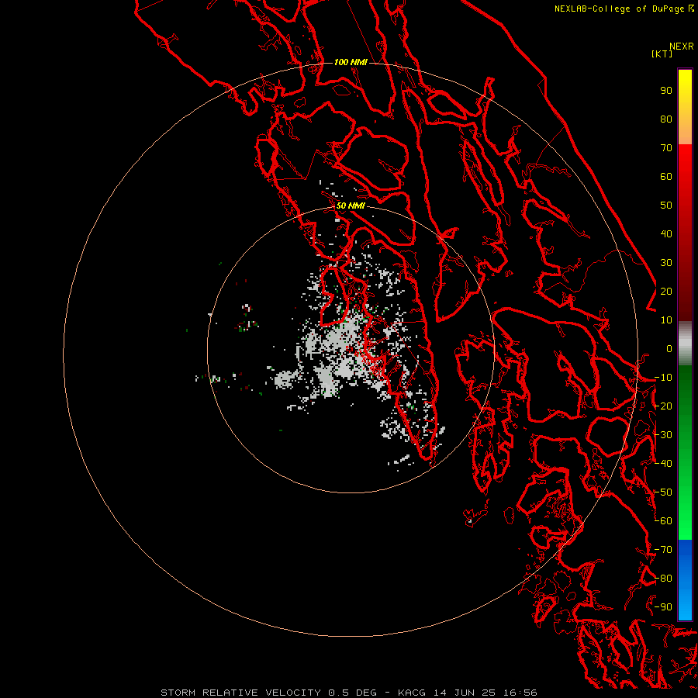Click the 10 value on velocity scale
This screenshot has height=698, width=698.
pos(666,320)
